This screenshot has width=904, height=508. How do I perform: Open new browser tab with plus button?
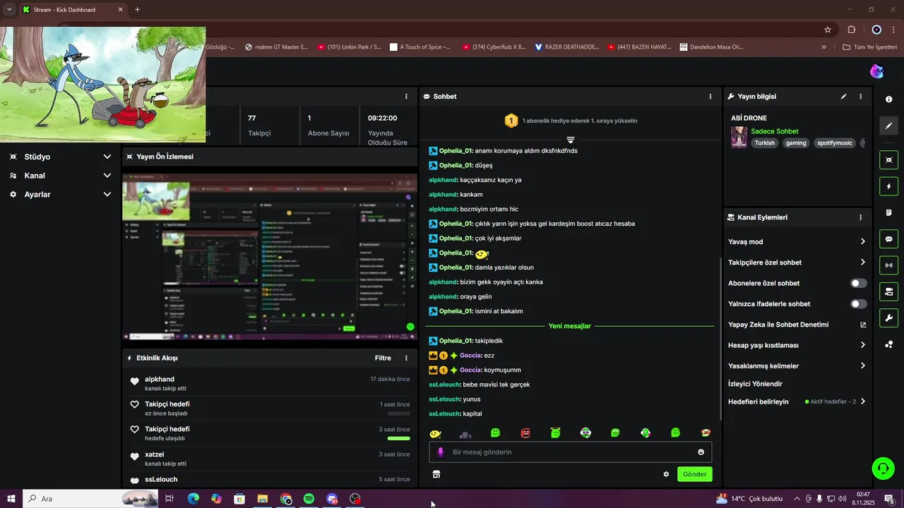point(137,10)
